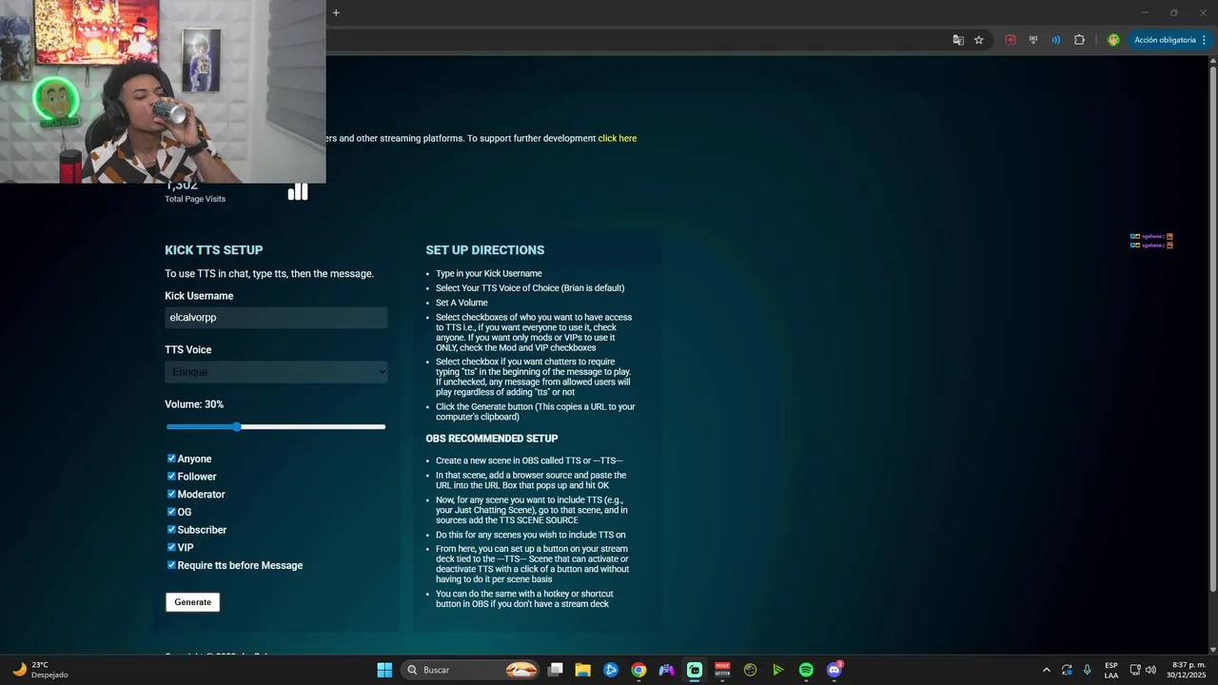Open the ESP LAA language switcher
Viewport: 1218px width, 685px height.
pos(1111,670)
